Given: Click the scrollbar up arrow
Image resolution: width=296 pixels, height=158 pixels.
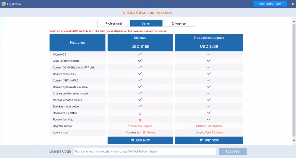Looking at the screenshot, I should pyautogui.click(x=294, y=22).
